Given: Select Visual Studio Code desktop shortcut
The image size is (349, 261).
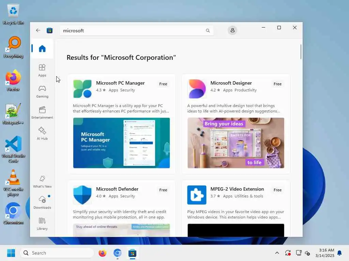Looking at the screenshot, I should [13, 149].
